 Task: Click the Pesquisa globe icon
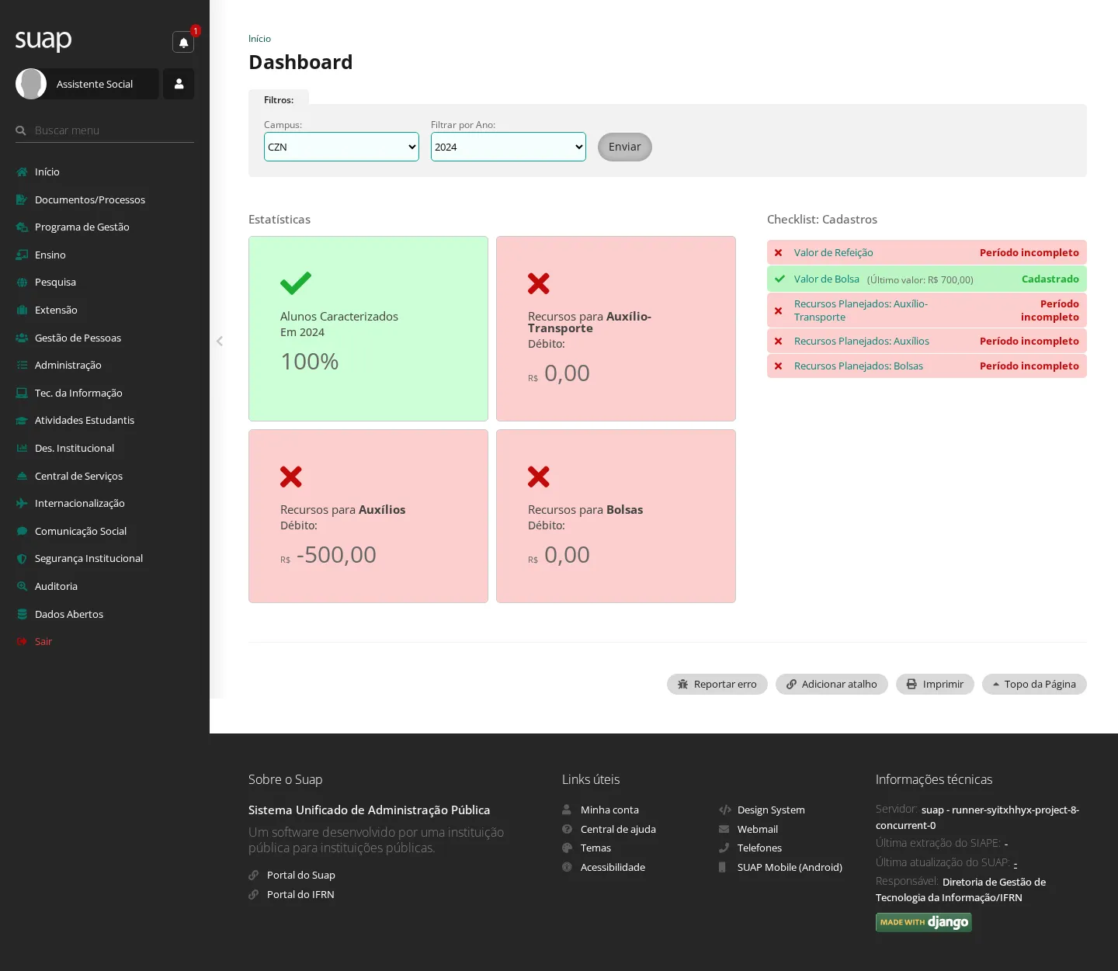coord(22,283)
